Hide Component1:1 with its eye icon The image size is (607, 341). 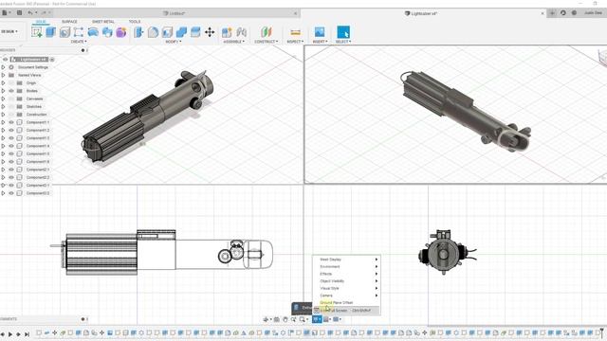point(11,122)
